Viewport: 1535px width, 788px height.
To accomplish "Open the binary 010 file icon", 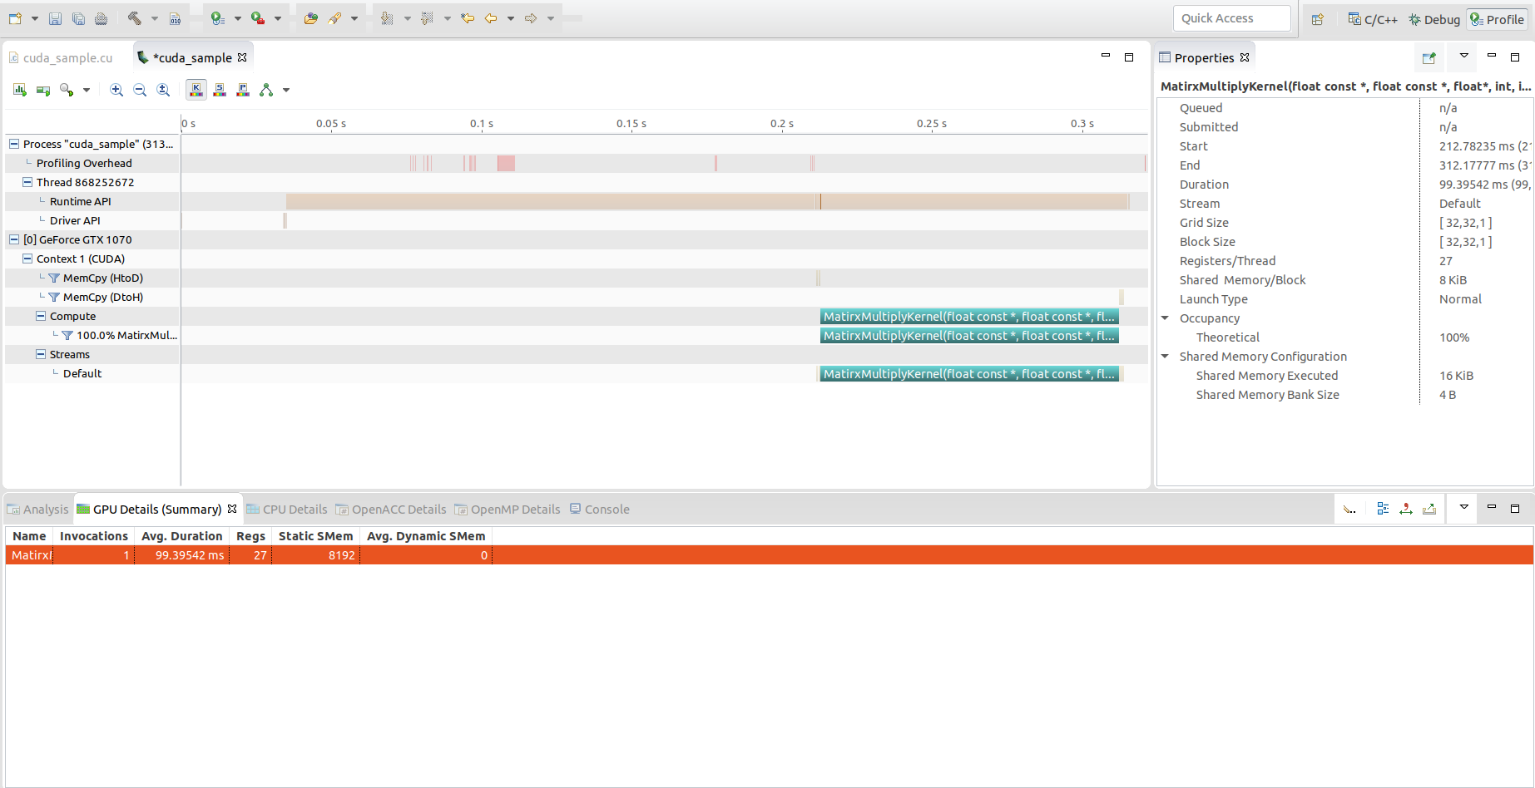I will [175, 18].
